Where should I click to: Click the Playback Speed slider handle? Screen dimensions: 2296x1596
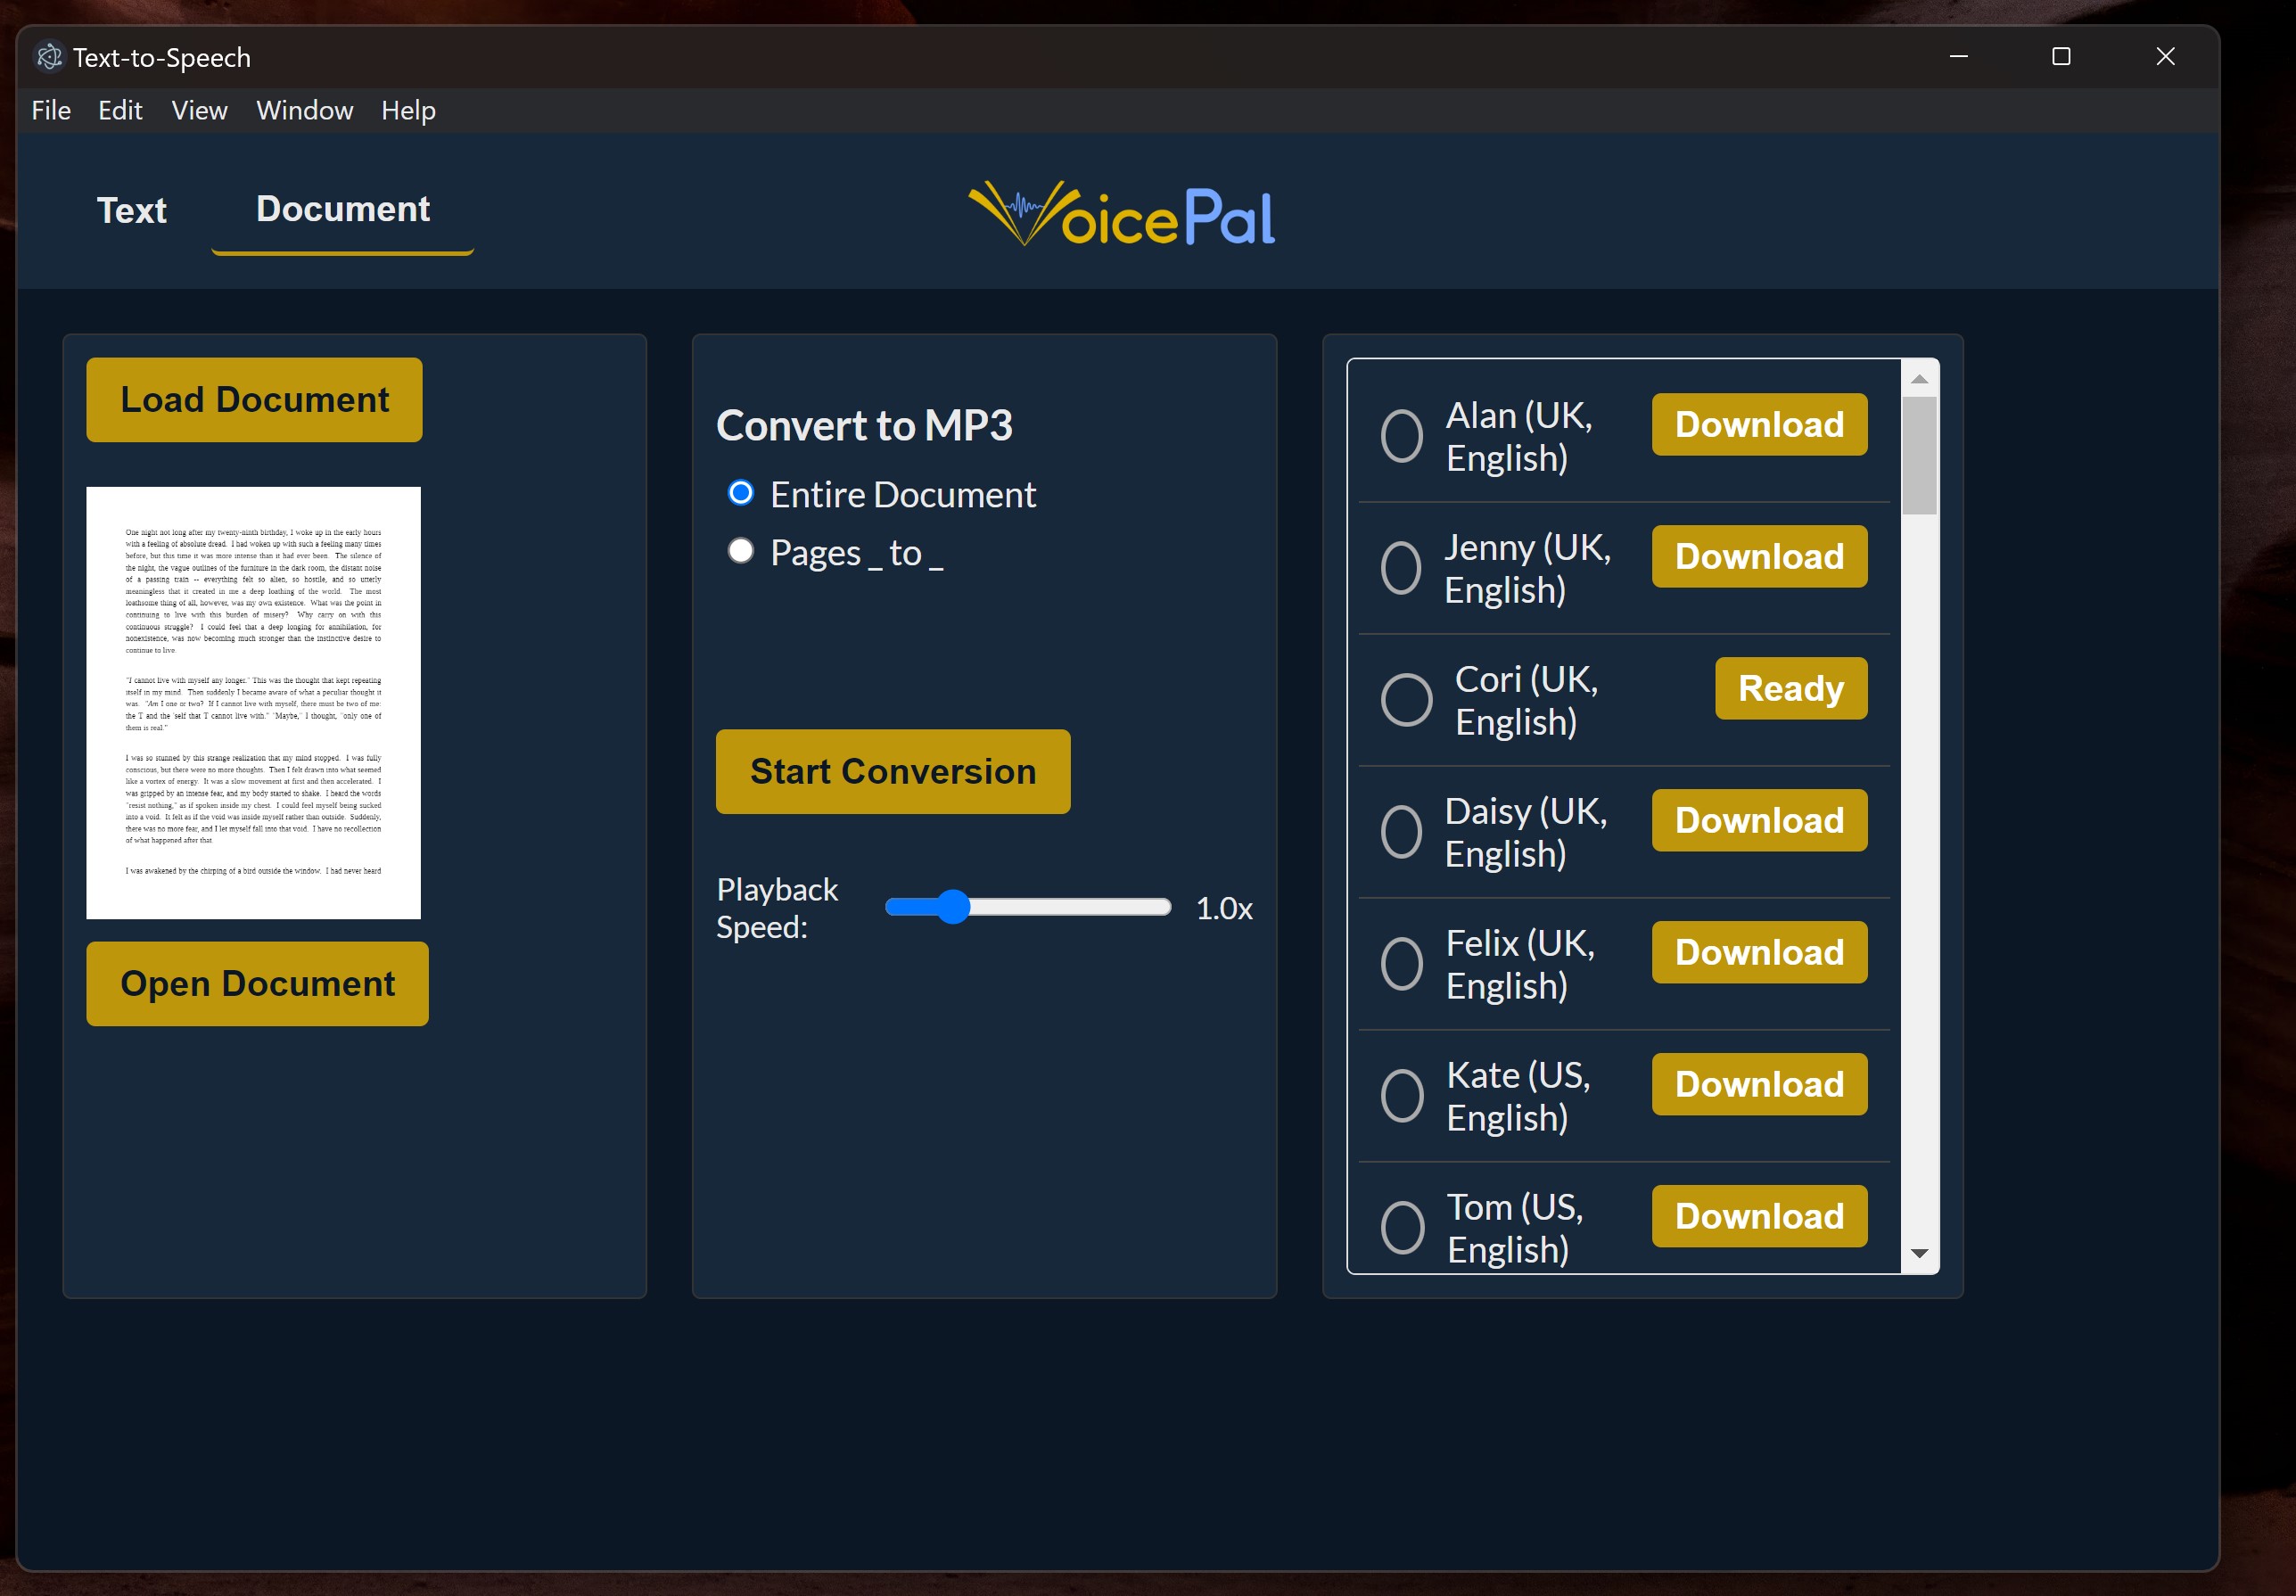[x=953, y=907]
